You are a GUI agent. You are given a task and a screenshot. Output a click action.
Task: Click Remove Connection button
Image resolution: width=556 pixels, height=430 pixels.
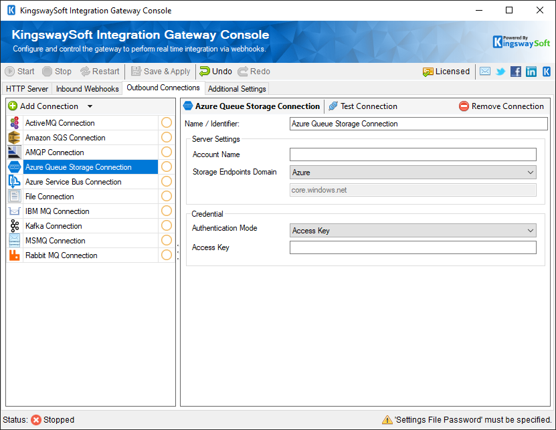(x=501, y=106)
